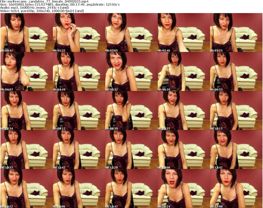The height and width of the screenshot is (208, 263).
Task: Open the frame stamped 00:04:07
Action: 26,72
